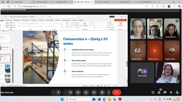182x102 pixels.
Task: Click the meeting code dyp-aozs-jpq text
Action: click(7, 92)
